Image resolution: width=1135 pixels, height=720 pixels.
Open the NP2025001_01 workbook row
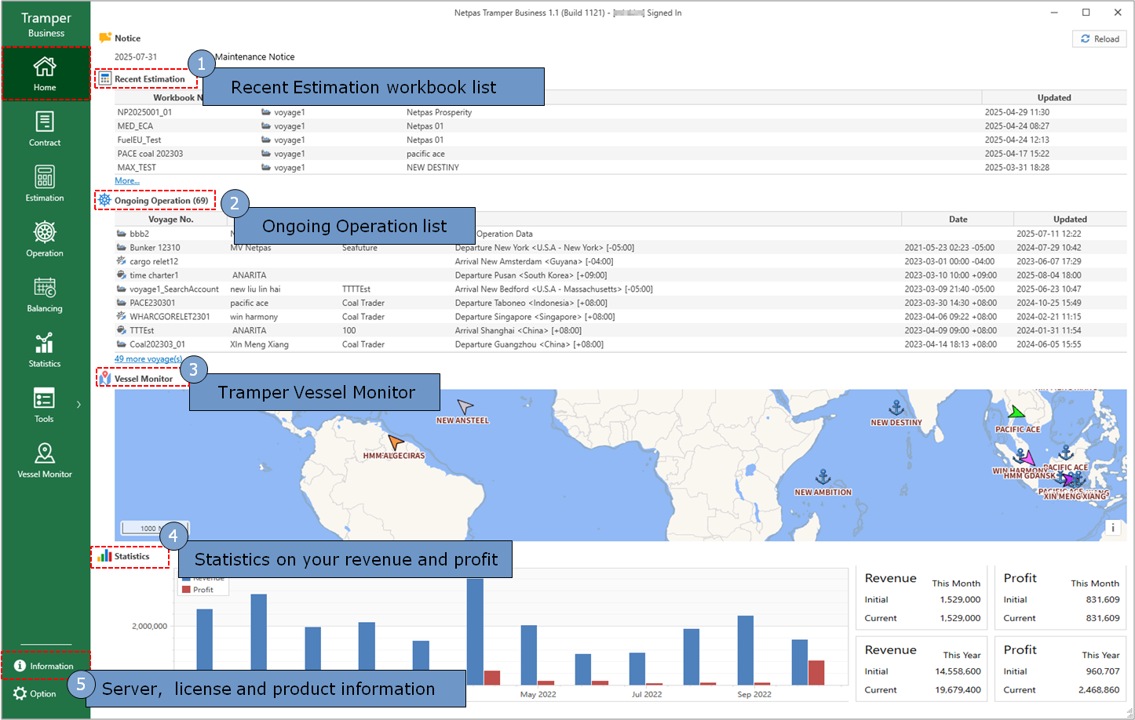click(145, 112)
